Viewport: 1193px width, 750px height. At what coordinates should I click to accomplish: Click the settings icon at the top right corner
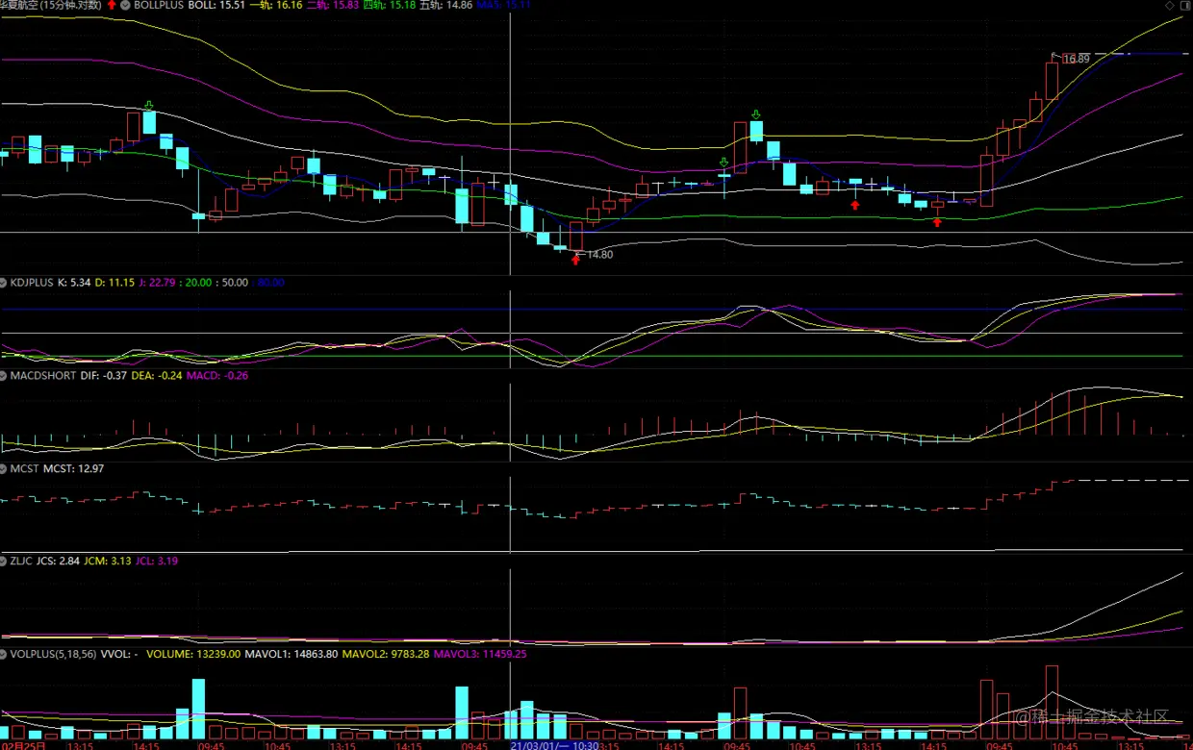1184,5
